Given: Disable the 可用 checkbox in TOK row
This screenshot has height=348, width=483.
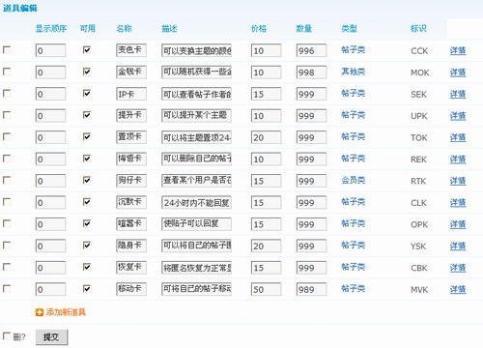Looking at the screenshot, I should coord(87,137).
